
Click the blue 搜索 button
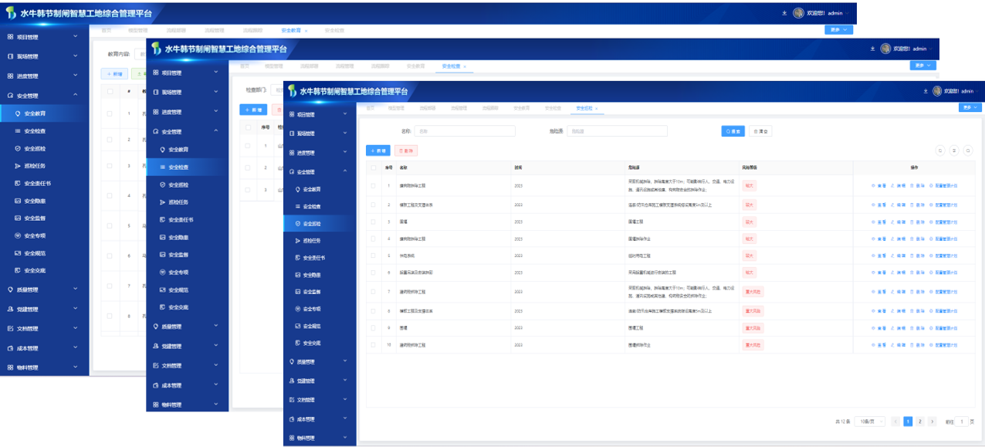point(733,131)
